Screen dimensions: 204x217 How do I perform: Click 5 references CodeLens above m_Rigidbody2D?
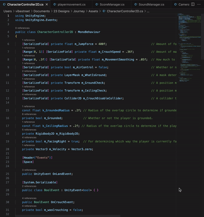(x=29, y=130)
